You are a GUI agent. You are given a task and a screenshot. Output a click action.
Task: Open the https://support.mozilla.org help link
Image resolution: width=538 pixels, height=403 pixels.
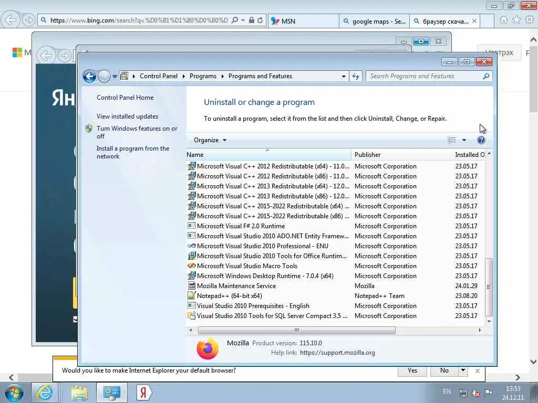coord(337,353)
